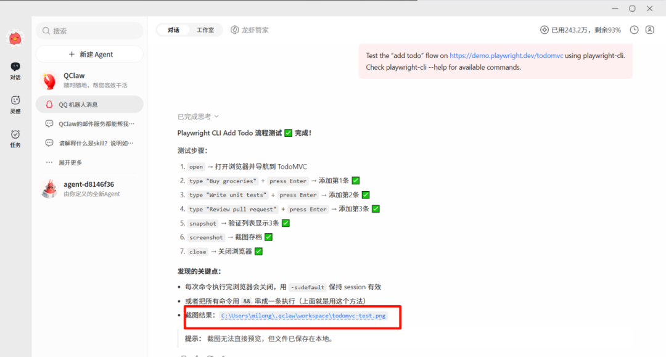This screenshot has width=666, height=357.
Task: Click the search magnifier icon
Action: (46, 31)
